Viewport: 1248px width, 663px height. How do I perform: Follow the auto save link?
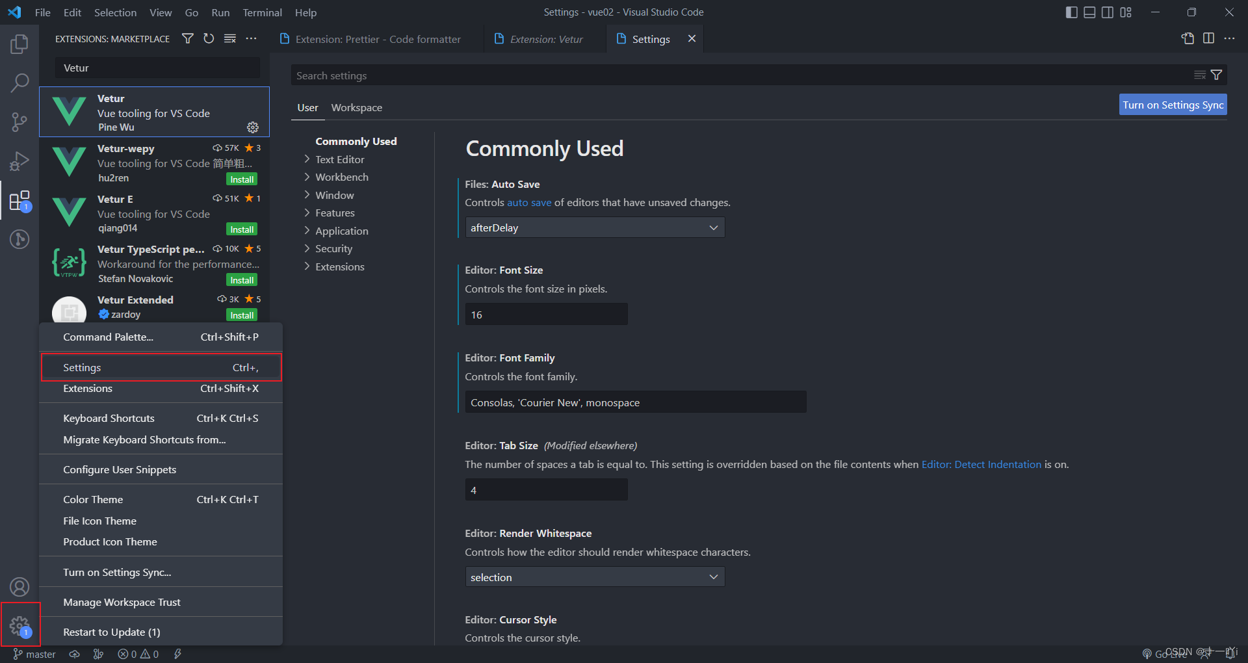[x=529, y=202]
